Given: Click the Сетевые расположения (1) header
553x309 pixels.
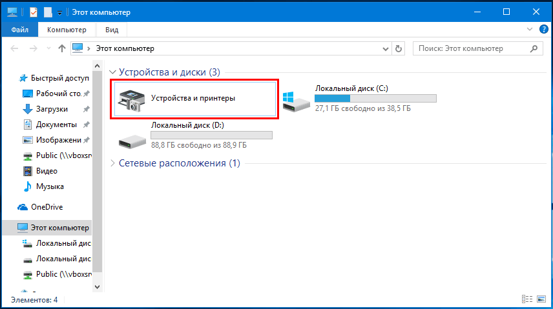Looking at the screenshot, I should (x=180, y=163).
